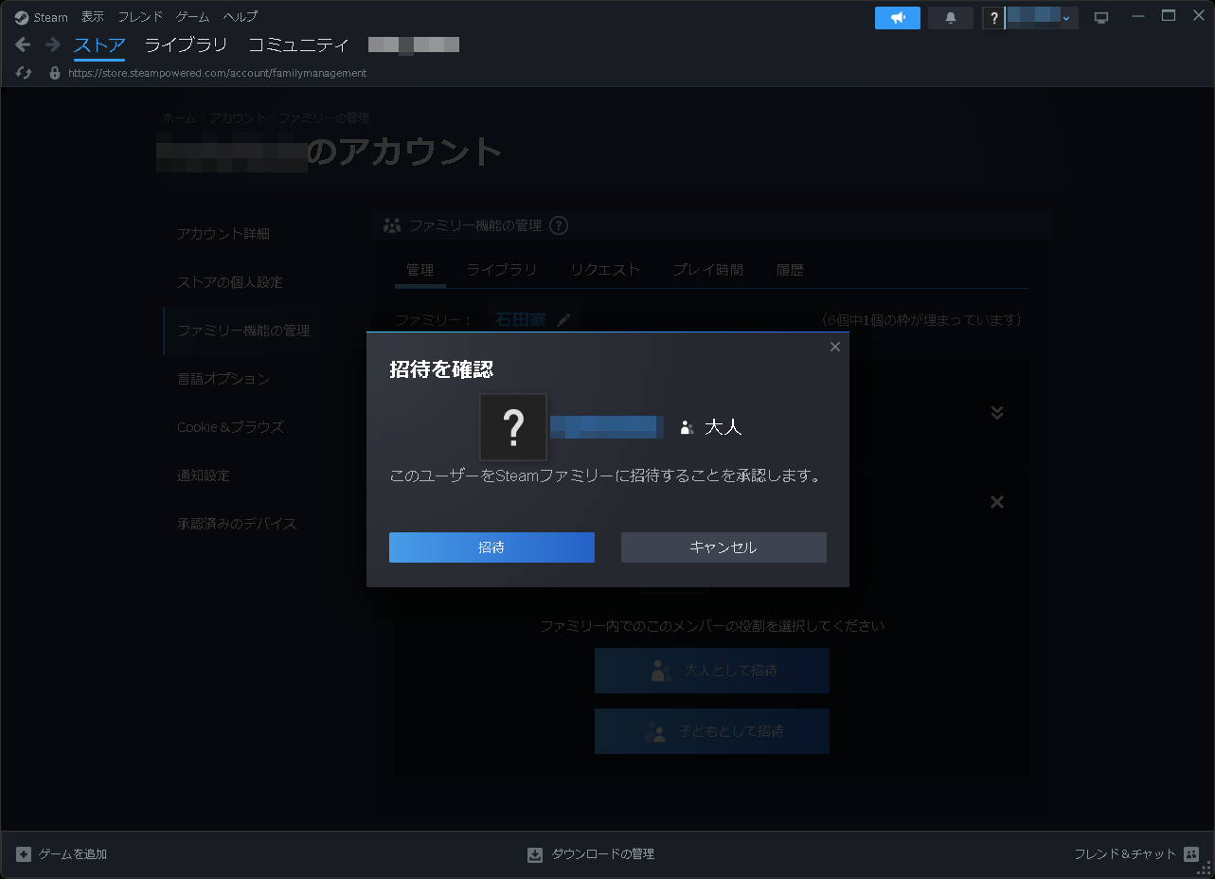Open notifications via the bell icon
This screenshot has width=1215, height=879.
tap(949, 17)
